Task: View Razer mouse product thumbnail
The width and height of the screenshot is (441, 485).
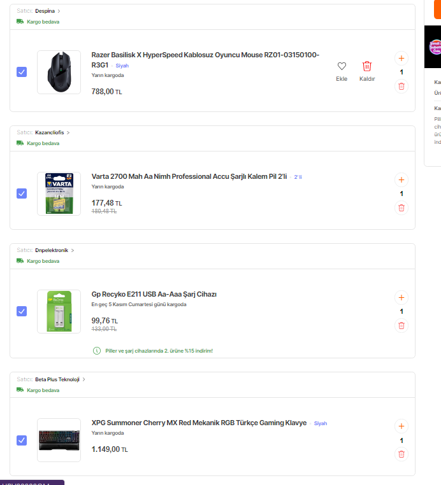Action: click(59, 72)
